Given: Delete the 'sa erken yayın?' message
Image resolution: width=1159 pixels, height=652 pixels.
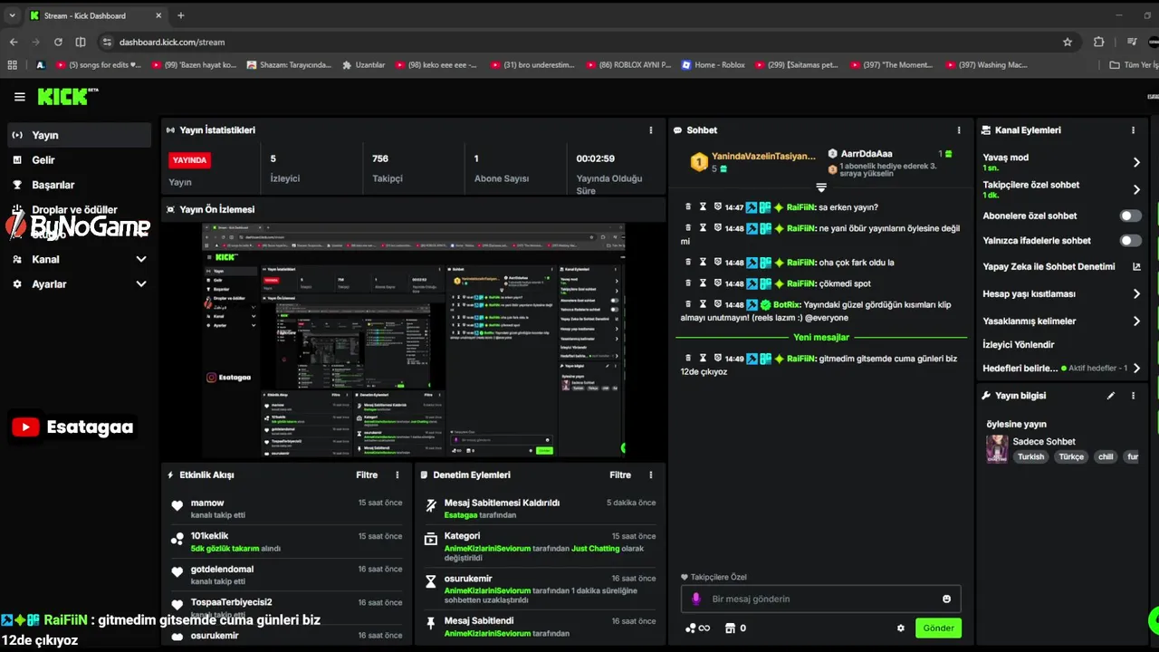Looking at the screenshot, I should (x=688, y=207).
